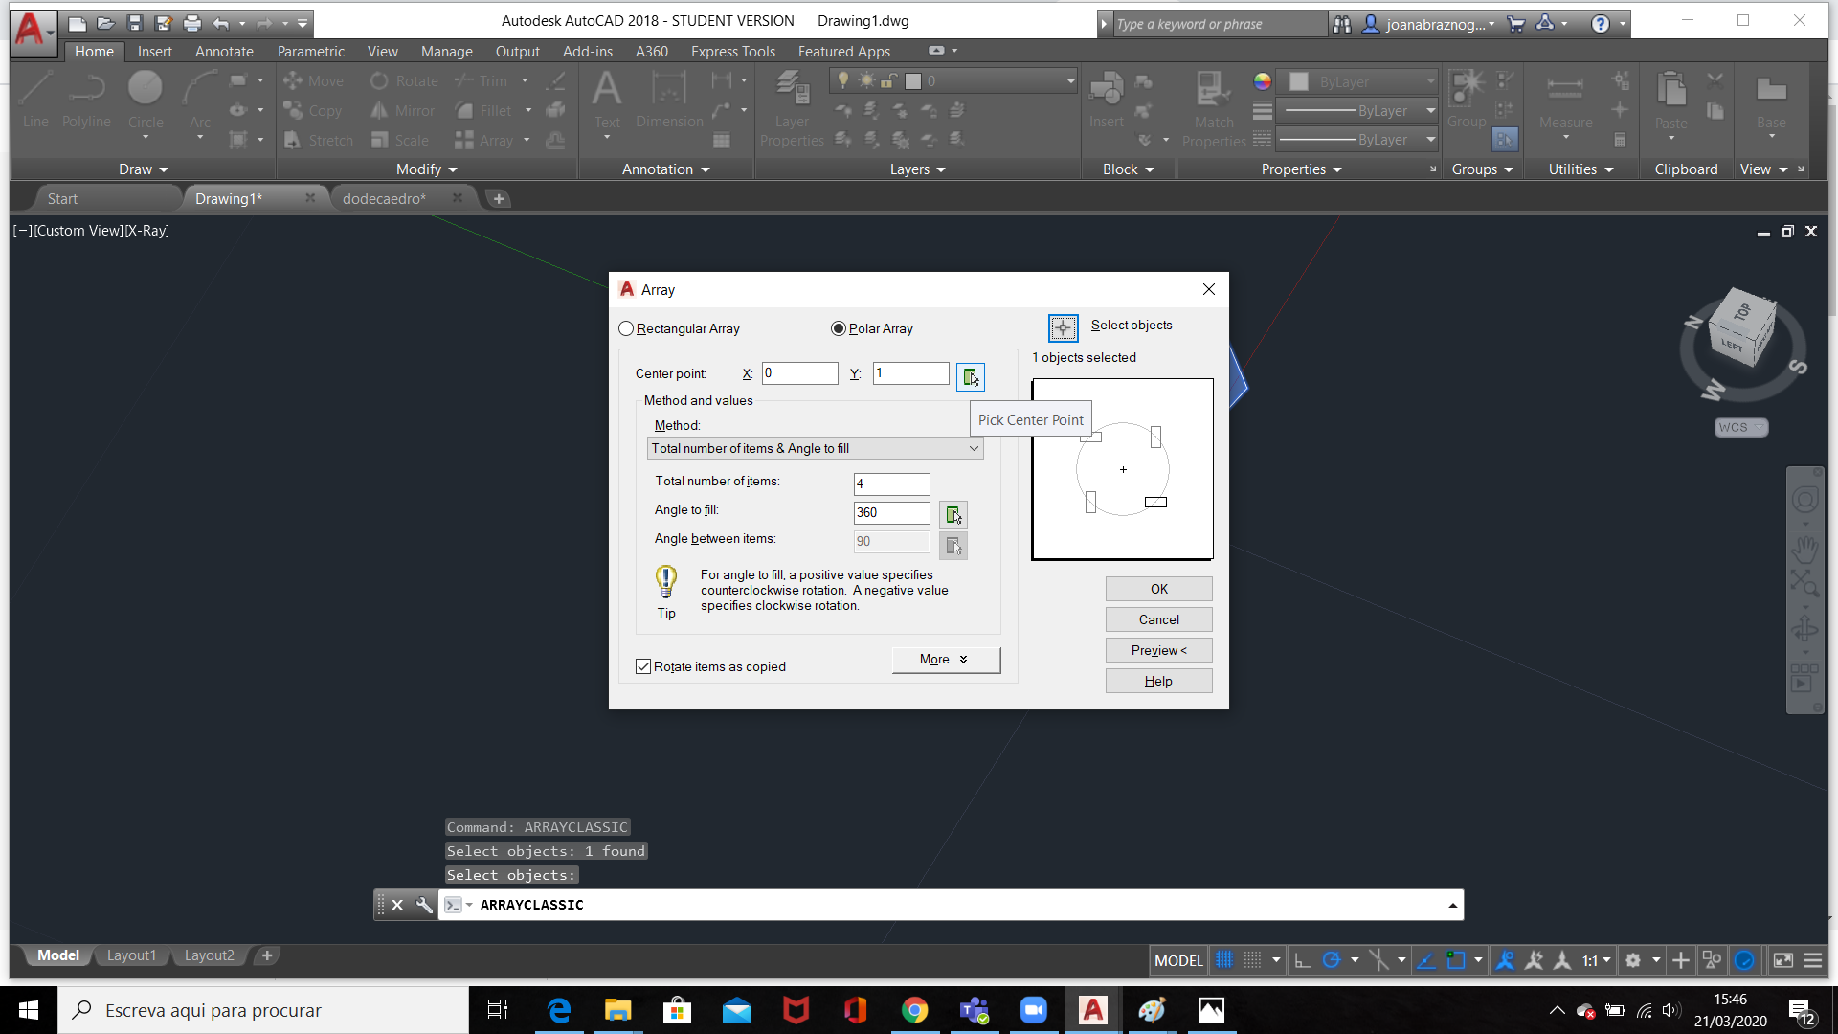This screenshot has width=1838, height=1034.
Task: Click the new drawing plus tab button
Action: (499, 198)
